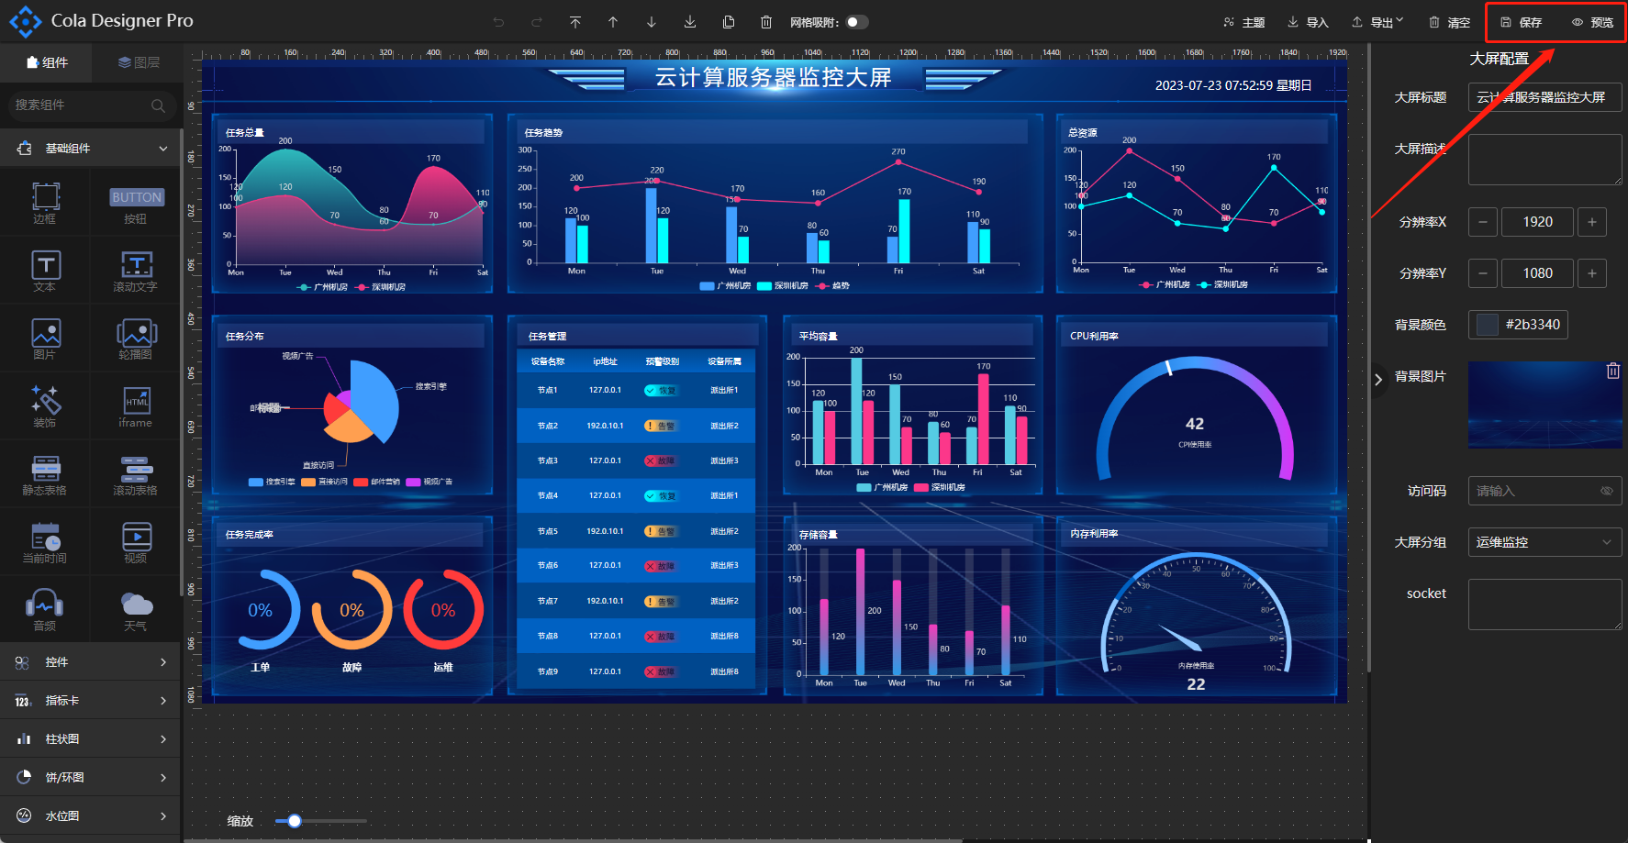Click the 保存 save button
Screen dimensions: 1628x843
click(x=1522, y=22)
